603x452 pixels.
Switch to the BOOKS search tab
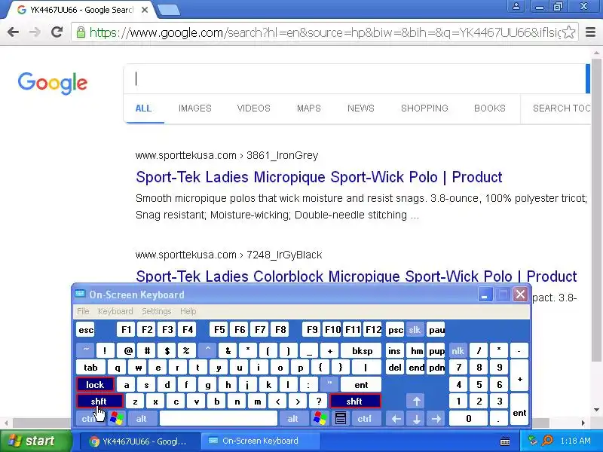[x=489, y=108]
